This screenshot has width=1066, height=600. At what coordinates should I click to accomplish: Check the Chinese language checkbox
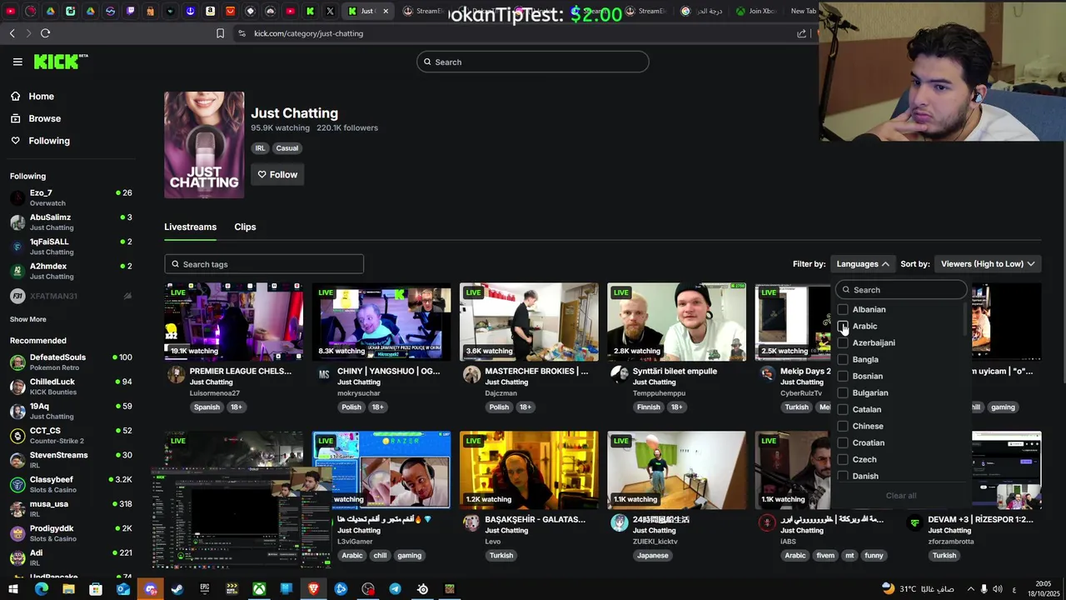tap(843, 426)
